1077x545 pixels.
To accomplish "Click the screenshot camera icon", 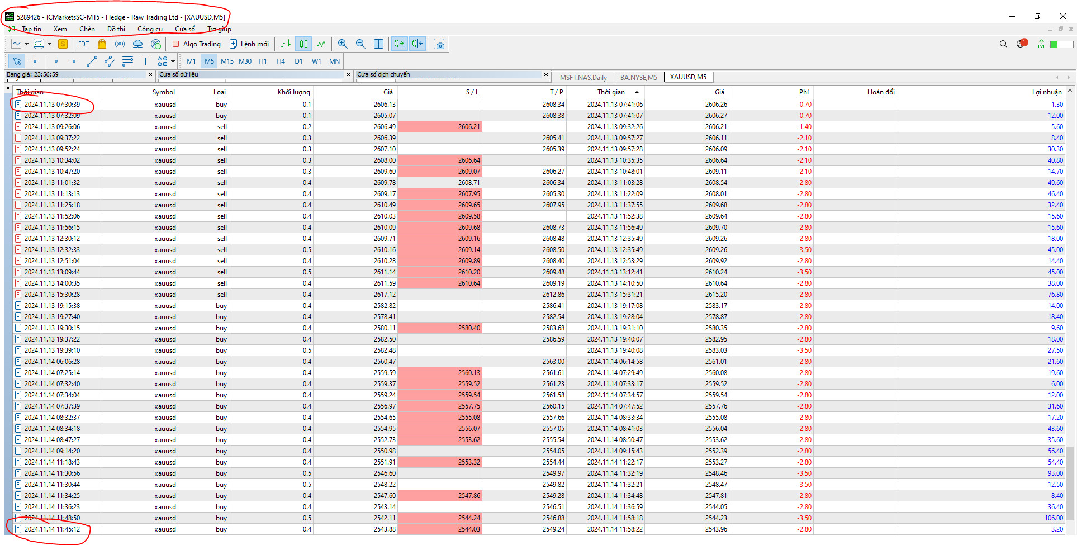I will 440,44.
